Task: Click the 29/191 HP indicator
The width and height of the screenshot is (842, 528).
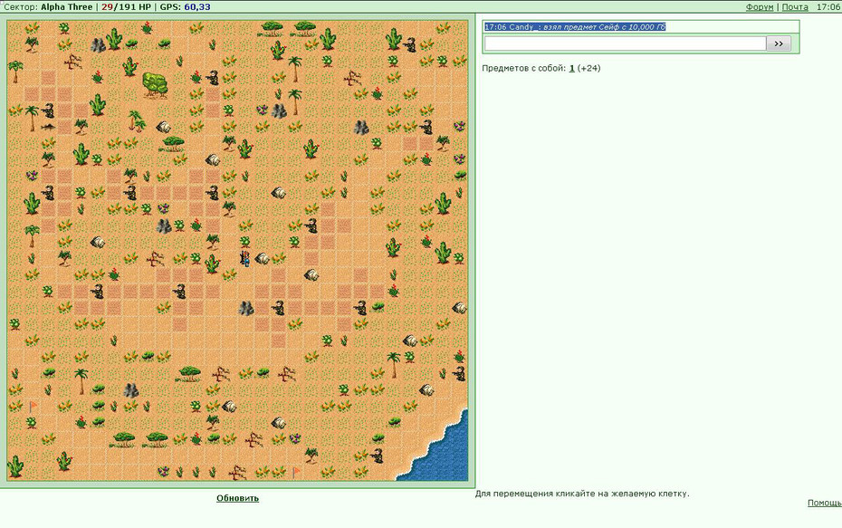Action: point(126,7)
